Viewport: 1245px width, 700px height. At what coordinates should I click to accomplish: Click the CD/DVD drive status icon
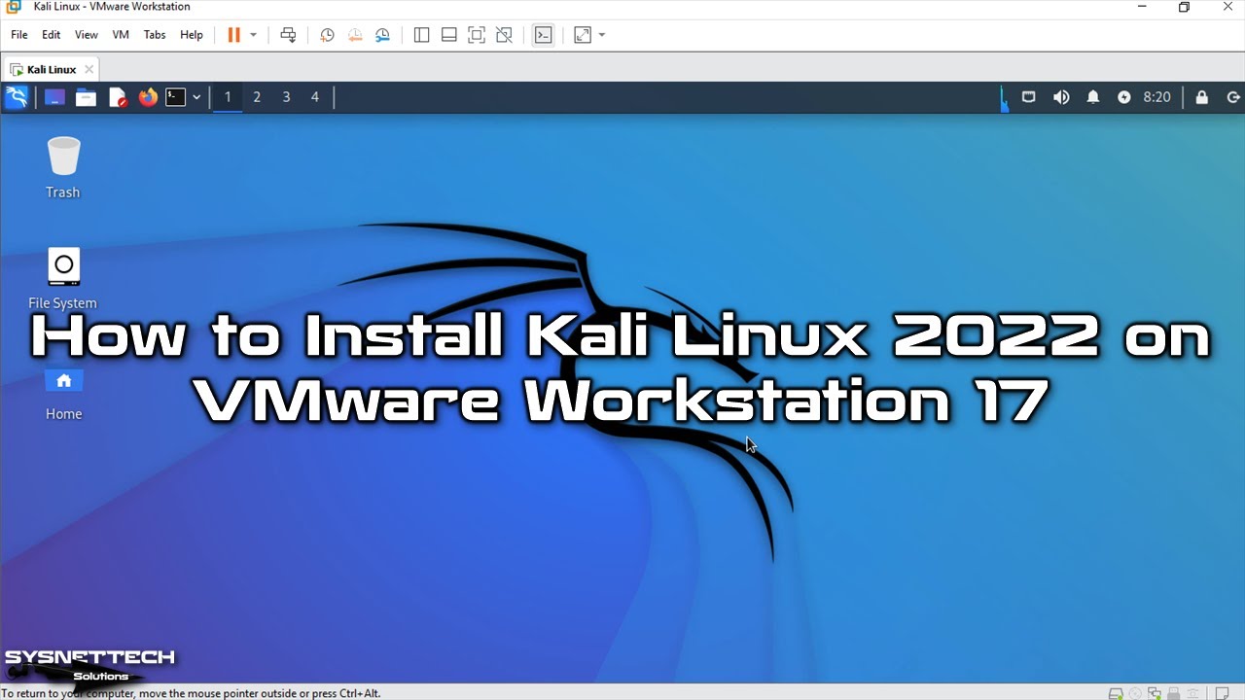click(x=1136, y=693)
